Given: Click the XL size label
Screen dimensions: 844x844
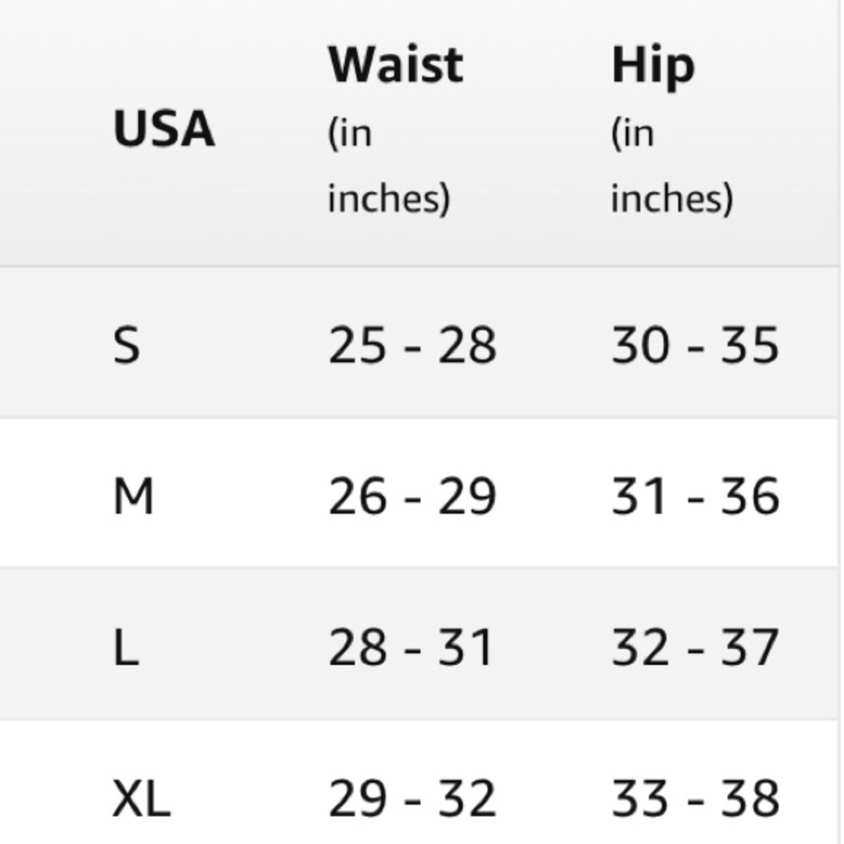Looking at the screenshot, I should tap(141, 798).
